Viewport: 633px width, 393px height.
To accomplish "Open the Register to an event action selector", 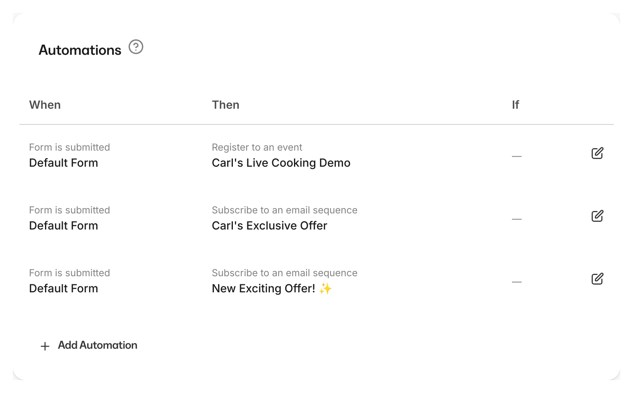I will (257, 147).
